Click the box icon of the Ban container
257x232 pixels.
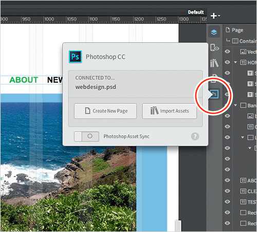click(243, 106)
